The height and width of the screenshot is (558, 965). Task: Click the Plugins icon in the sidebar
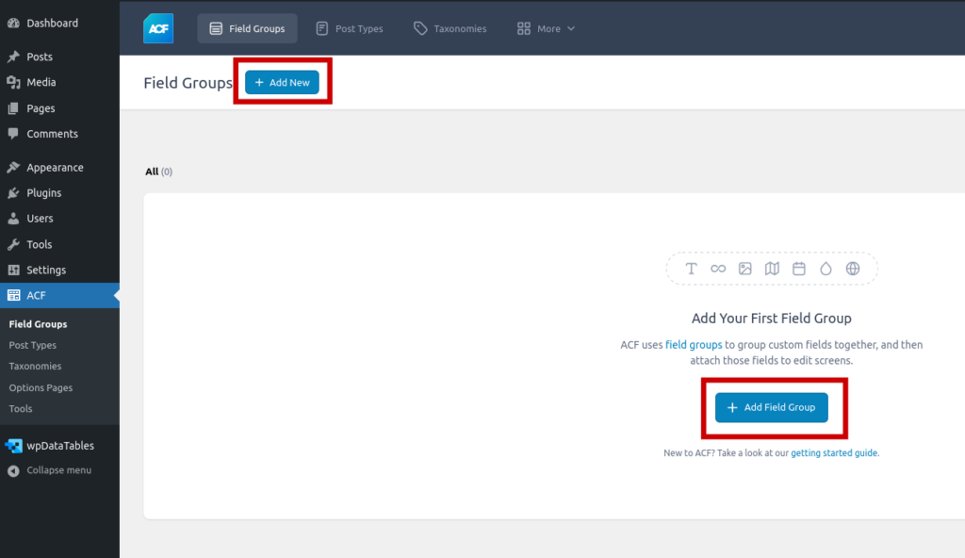(13, 193)
